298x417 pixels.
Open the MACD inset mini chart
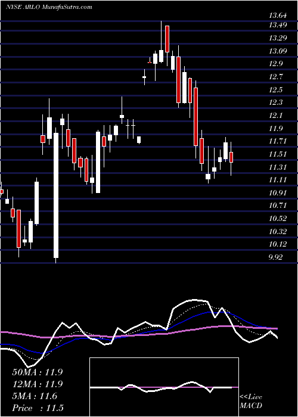point(164,387)
